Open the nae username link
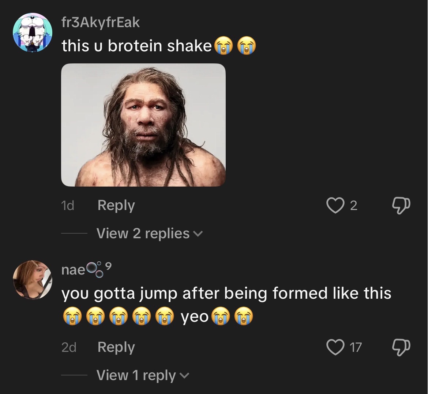This screenshot has height=394, width=428. [x=74, y=270]
